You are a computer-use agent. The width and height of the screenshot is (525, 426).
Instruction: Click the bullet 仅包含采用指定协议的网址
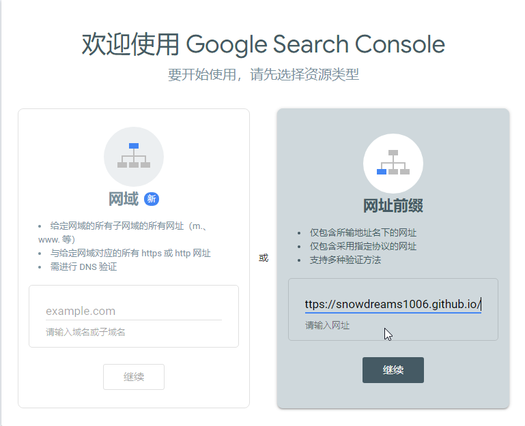coord(363,246)
